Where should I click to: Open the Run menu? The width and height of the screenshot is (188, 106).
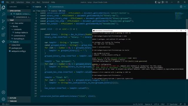(38, 2)
